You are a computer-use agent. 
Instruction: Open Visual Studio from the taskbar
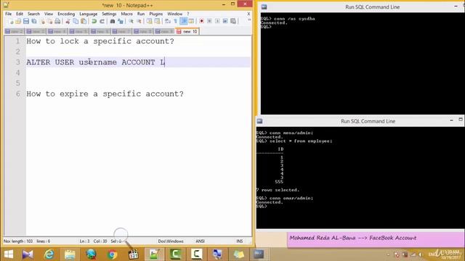[x=28, y=254]
